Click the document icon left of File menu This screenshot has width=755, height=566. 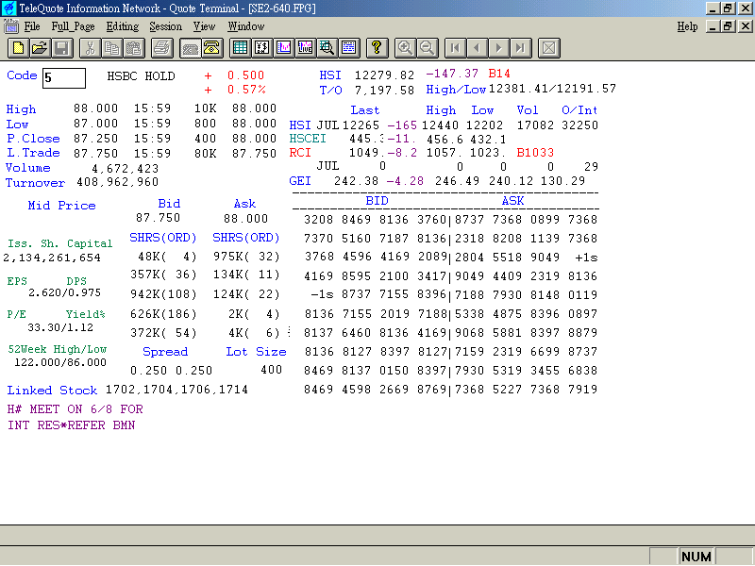pos(11,26)
